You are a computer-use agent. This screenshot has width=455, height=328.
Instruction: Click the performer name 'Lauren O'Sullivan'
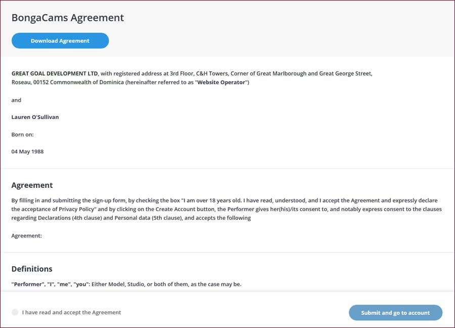point(35,117)
